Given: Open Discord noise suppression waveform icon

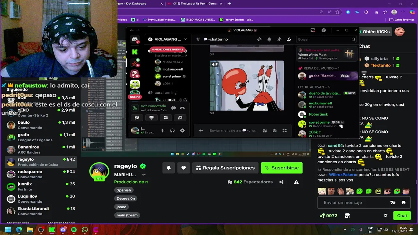Looking at the screenshot, I should click(173, 108).
